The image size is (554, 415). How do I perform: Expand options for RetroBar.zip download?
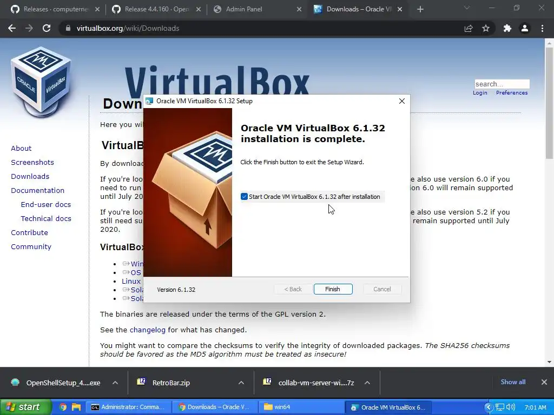pyautogui.click(x=241, y=383)
